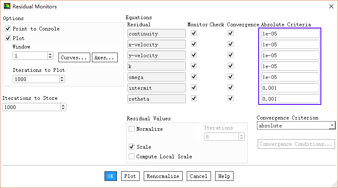Uncheck Check Convergence for omega
The height and width of the screenshot is (188, 338).
[230, 77]
